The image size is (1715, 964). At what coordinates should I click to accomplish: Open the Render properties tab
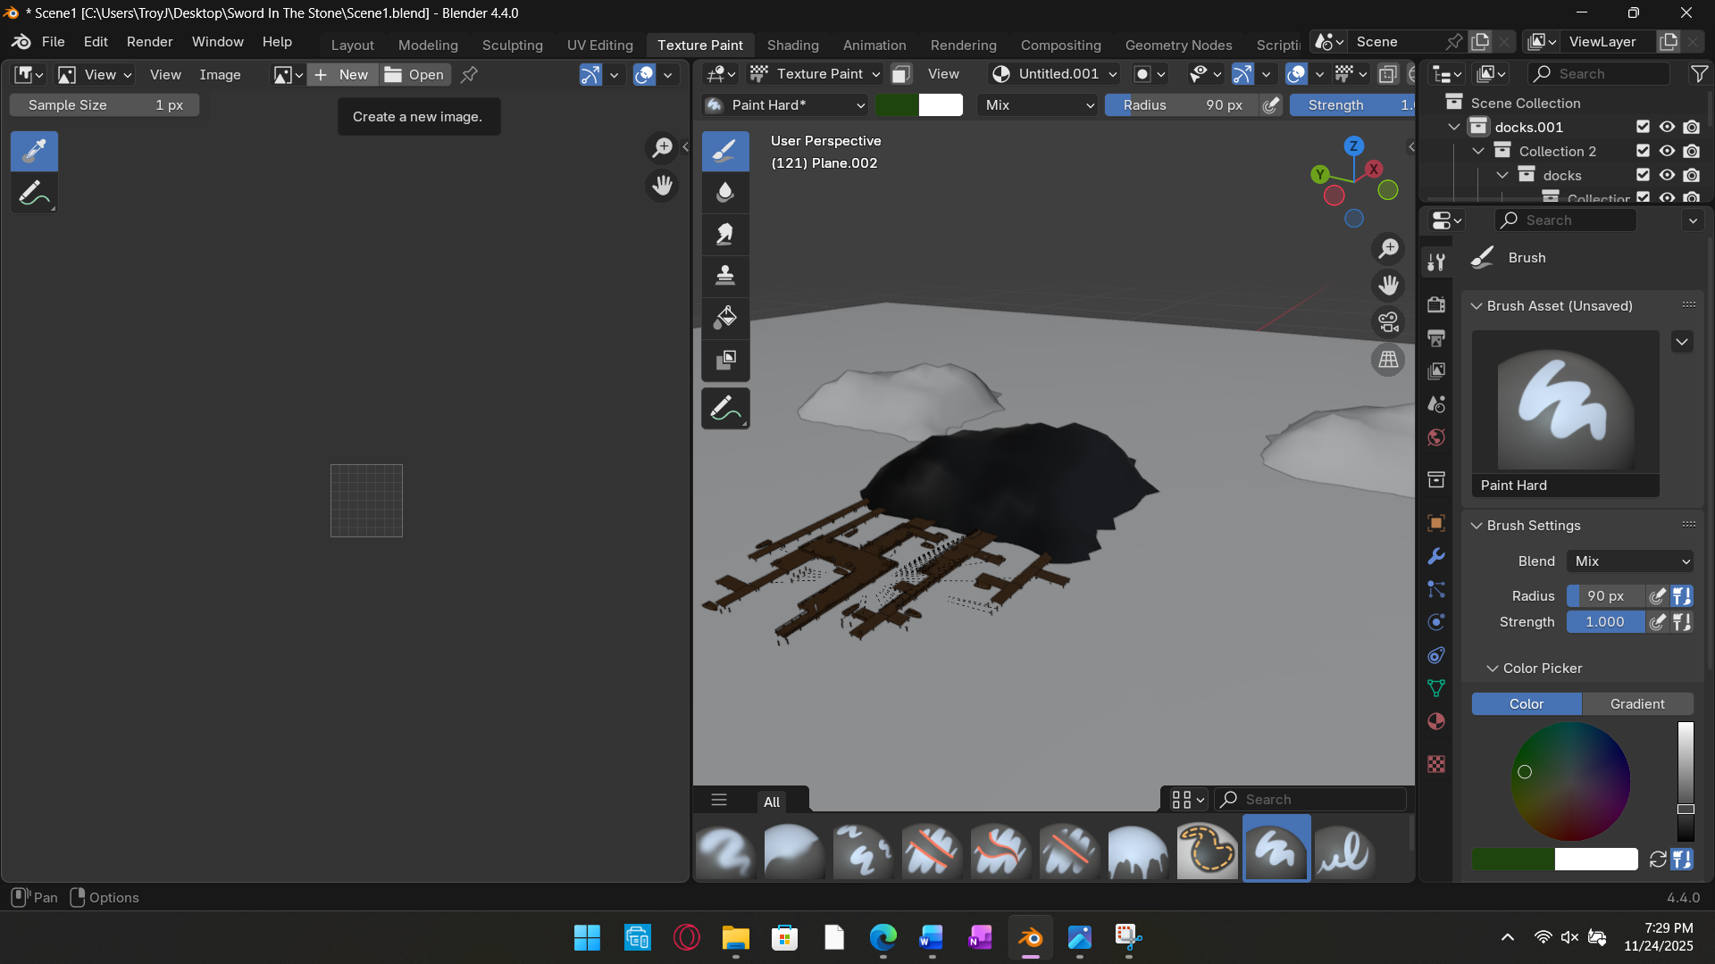[x=1436, y=304]
